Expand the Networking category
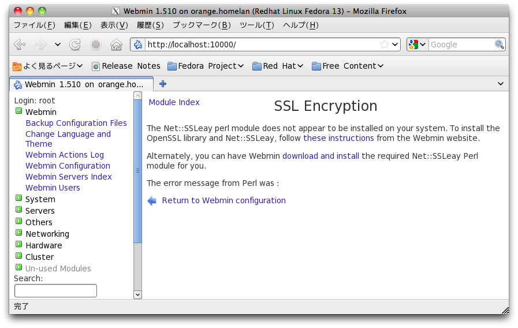The height and width of the screenshot is (328, 518). click(x=19, y=233)
